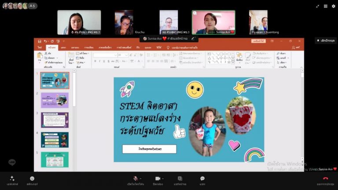
Task: Open the call settings gear icon
Action: [x=333, y=6]
